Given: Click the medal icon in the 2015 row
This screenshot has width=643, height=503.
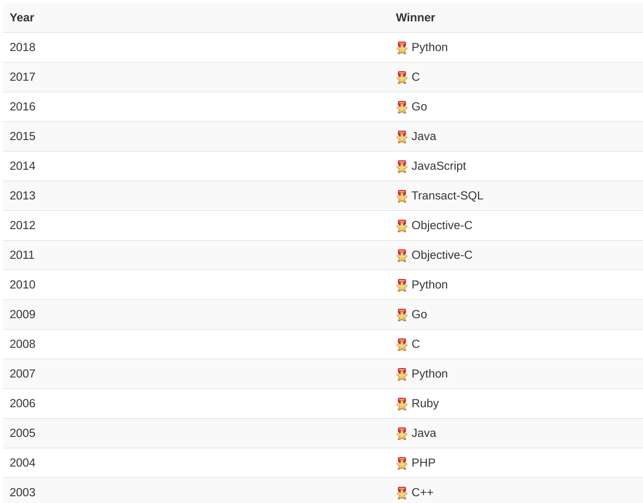Looking at the screenshot, I should 401,137.
